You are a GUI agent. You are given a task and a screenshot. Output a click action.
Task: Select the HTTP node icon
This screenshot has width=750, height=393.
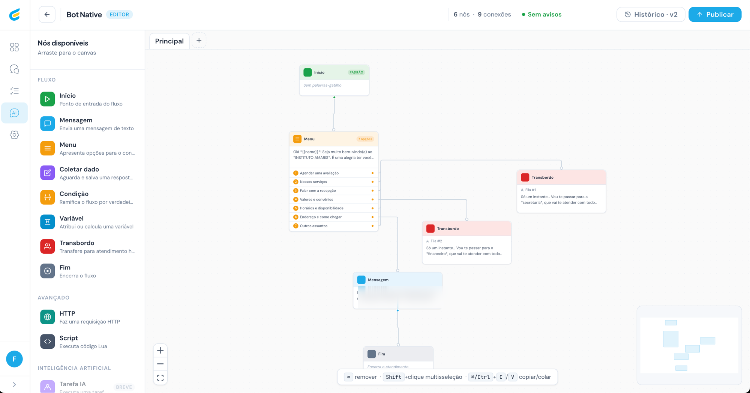[x=48, y=317]
